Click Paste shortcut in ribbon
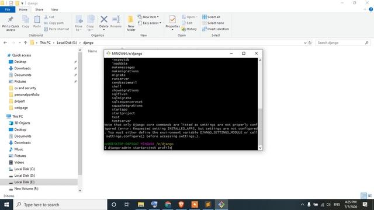Screen dimensions: 374x210 tap(57, 29)
